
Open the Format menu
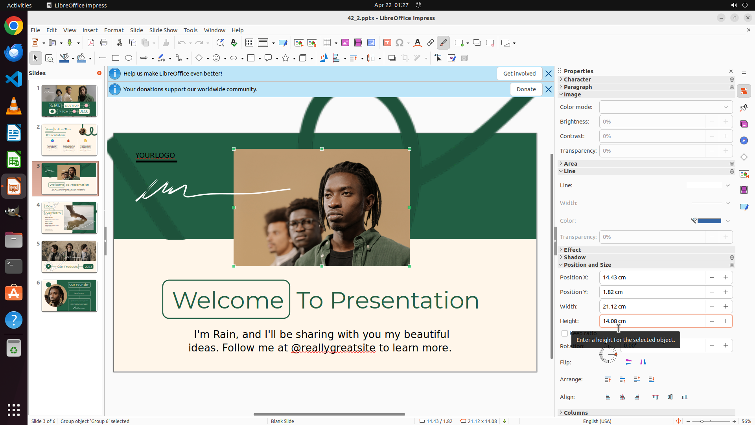[114, 30]
